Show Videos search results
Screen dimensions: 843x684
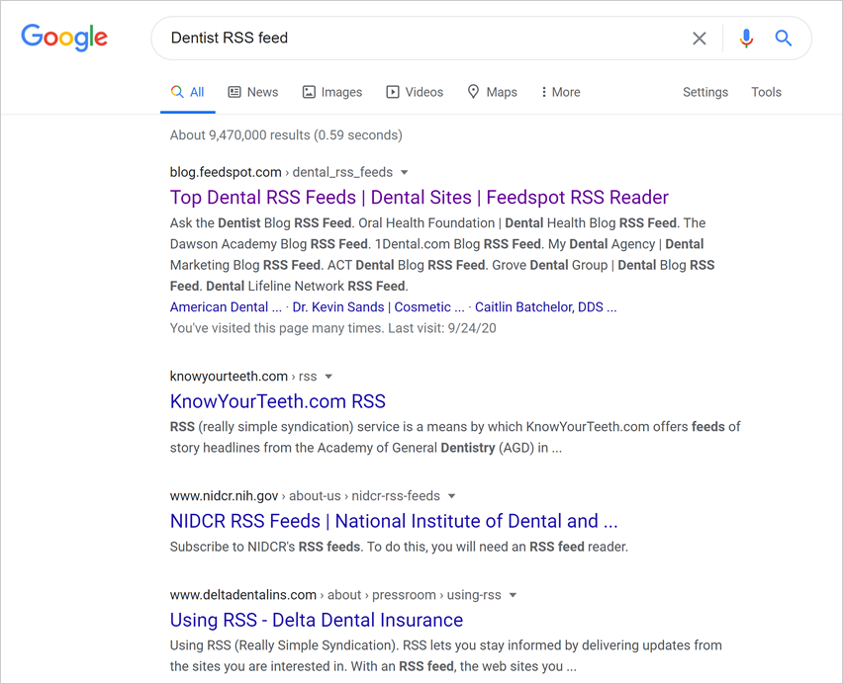pos(415,92)
